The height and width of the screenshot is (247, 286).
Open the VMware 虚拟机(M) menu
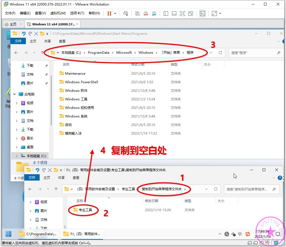(x=58, y=13)
